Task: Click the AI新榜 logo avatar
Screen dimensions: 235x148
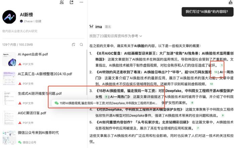Action: (x=9, y=17)
